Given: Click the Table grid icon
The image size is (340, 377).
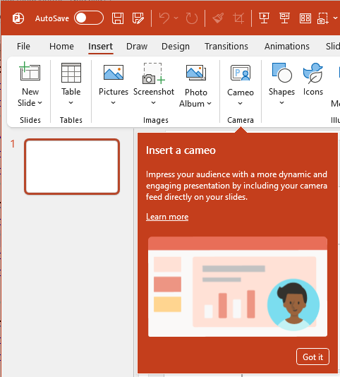Looking at the screenshot, I should coord(71,72).
